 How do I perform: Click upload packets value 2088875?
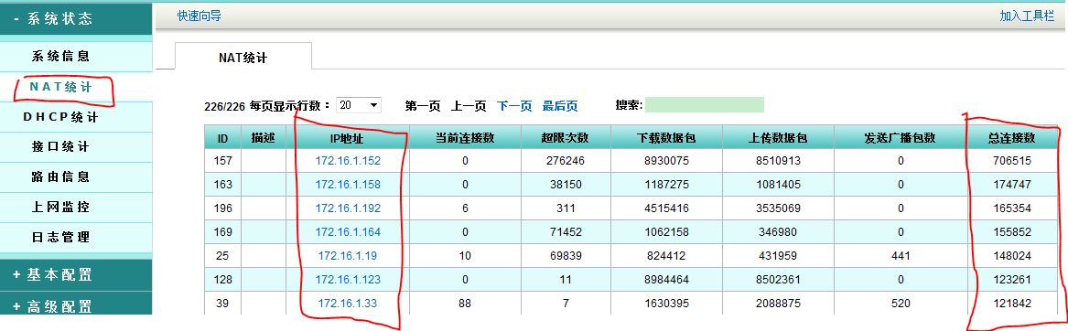click(x=778, y=304)
